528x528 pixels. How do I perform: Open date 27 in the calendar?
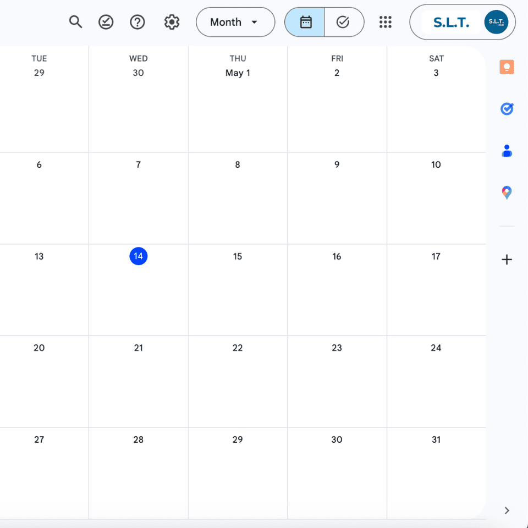(39, 439)
